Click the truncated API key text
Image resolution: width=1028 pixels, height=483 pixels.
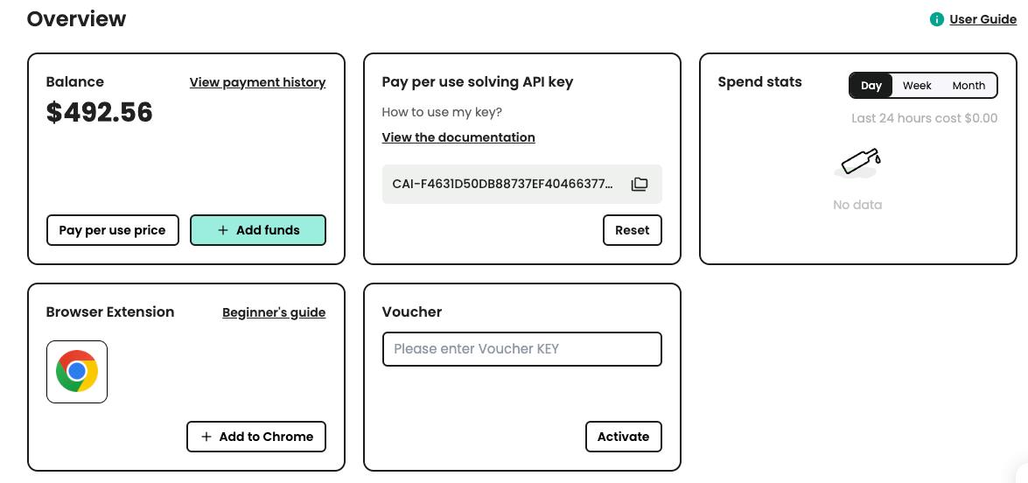[x=502, y=184]
